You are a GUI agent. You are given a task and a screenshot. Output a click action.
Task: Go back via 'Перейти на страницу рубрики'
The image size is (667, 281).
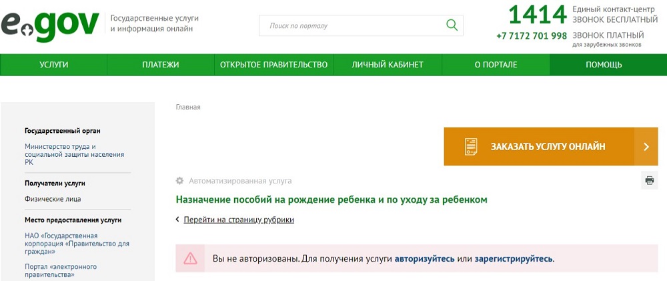click(238, 220)
